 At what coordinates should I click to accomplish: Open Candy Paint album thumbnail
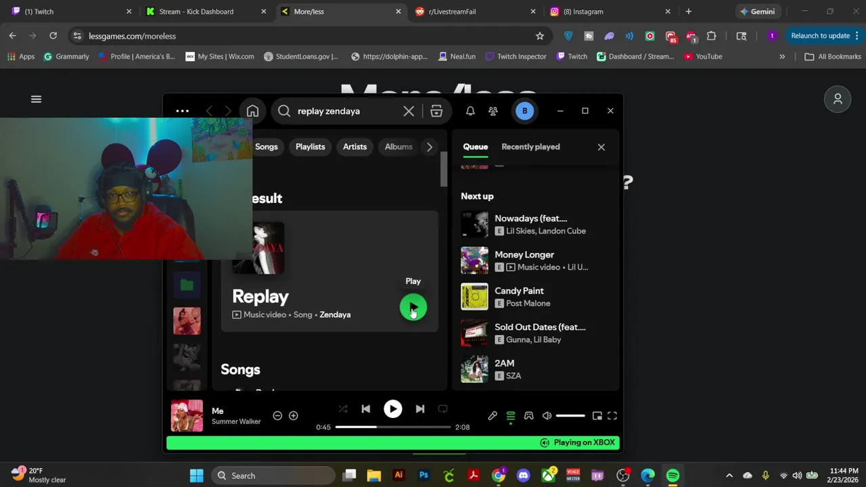click(474, 297)
